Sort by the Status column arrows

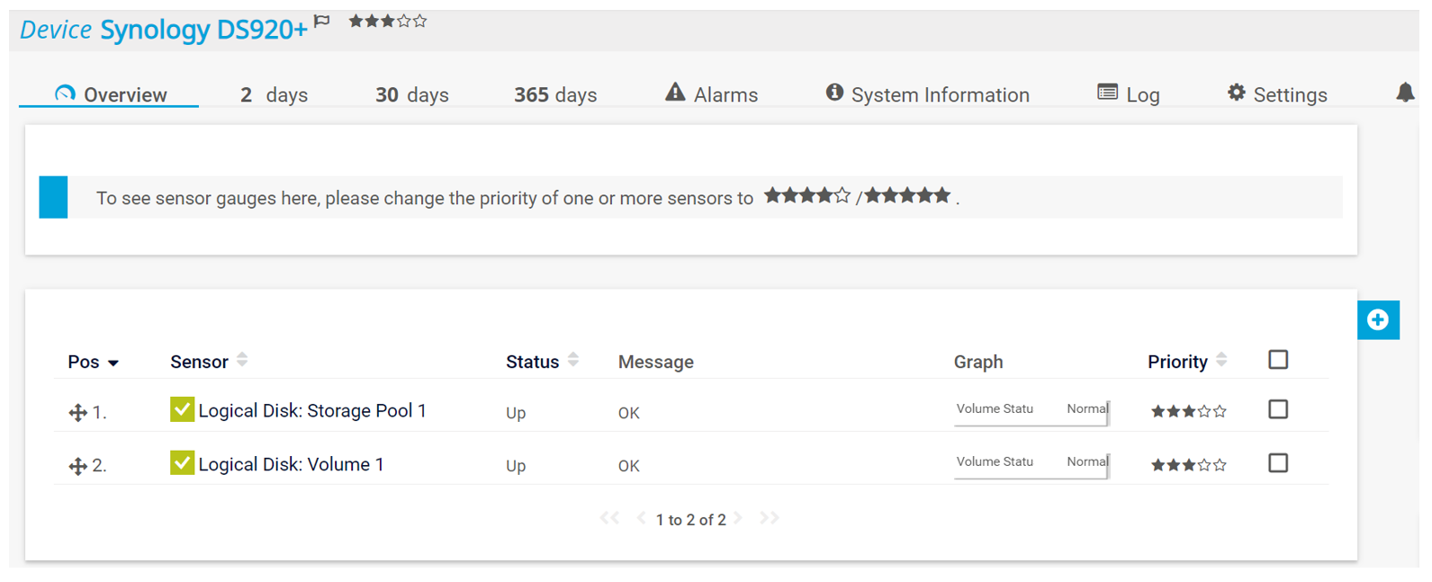pos(573,361)
